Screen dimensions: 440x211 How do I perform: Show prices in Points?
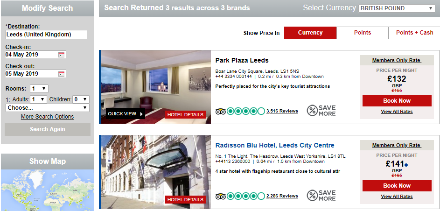[362, 33]
